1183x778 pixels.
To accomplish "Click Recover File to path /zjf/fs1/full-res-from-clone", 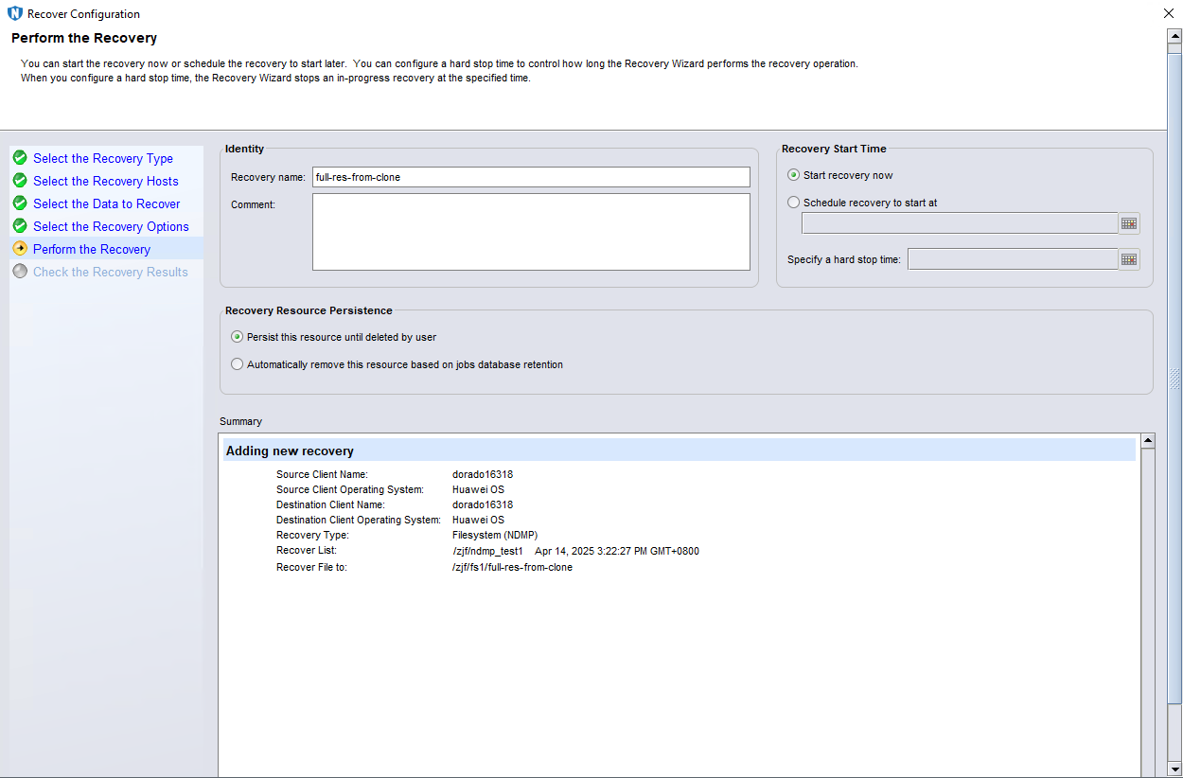I will click(x=512, y=567).
